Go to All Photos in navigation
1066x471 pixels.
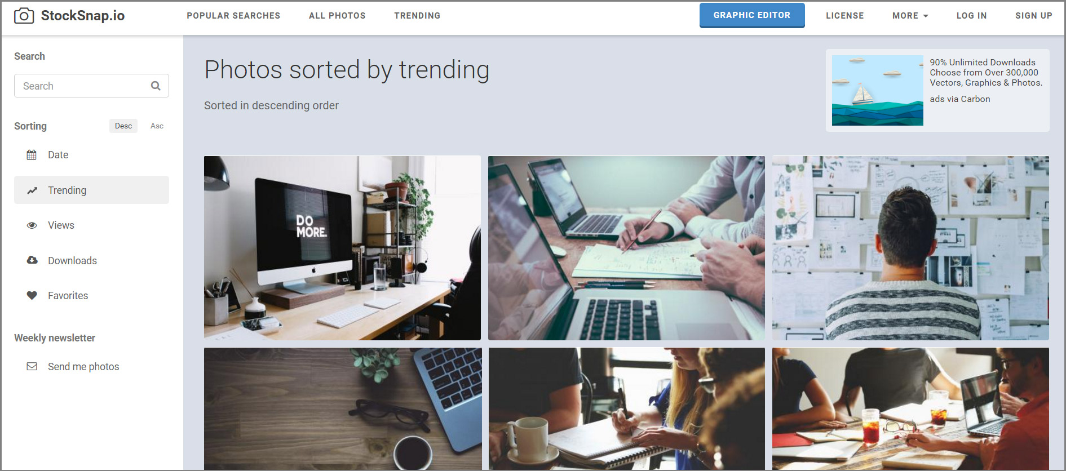coord(337,16)
